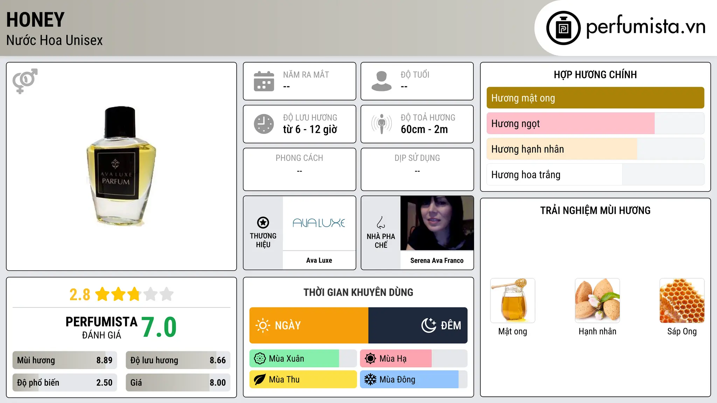Click the PERFUMISTA ĐÁNH GIÁ label
Viewport: 717px width, 403px height.
pos(102,327)
